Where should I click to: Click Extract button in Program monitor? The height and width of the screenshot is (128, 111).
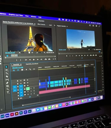(x=93, y=55)
